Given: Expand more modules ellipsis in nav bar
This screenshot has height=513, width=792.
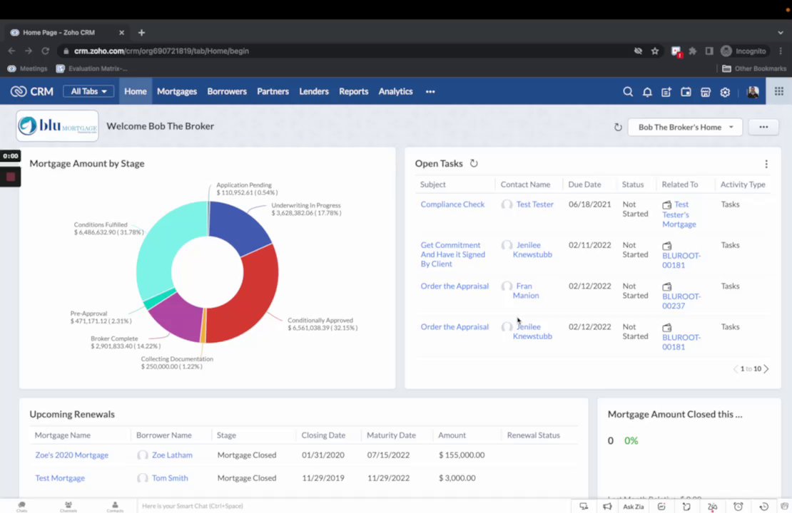Looking at the screenshot, I should (x=430, y=92).
